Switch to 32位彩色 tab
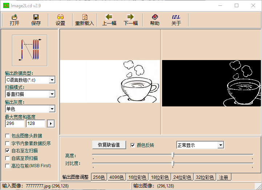The width and height of the screenshot is (262, 190). click(205, 177)
